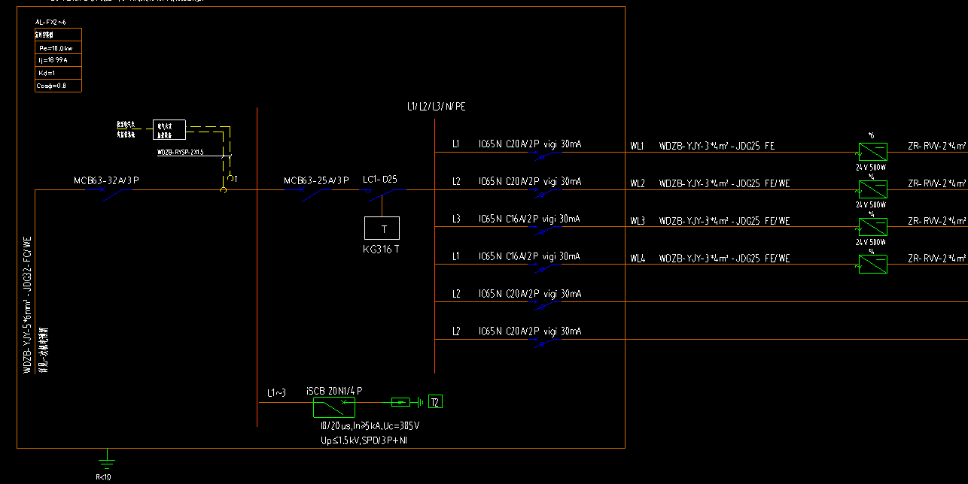The height and width of the screenshot is (484, 968).
Task: Select the breaker symbol on the WL4 branch
Action: point(546,268)
